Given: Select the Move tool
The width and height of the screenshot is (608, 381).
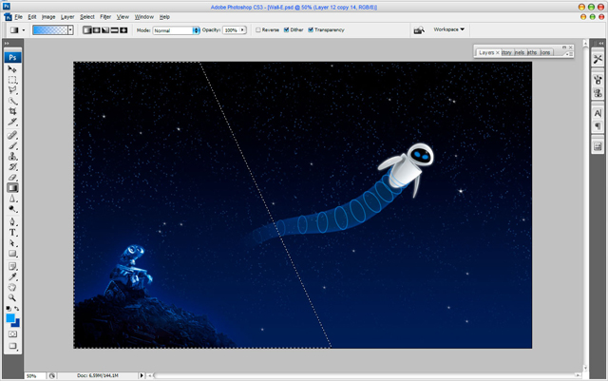Looking at the screenshot, I should coord(12,69).
